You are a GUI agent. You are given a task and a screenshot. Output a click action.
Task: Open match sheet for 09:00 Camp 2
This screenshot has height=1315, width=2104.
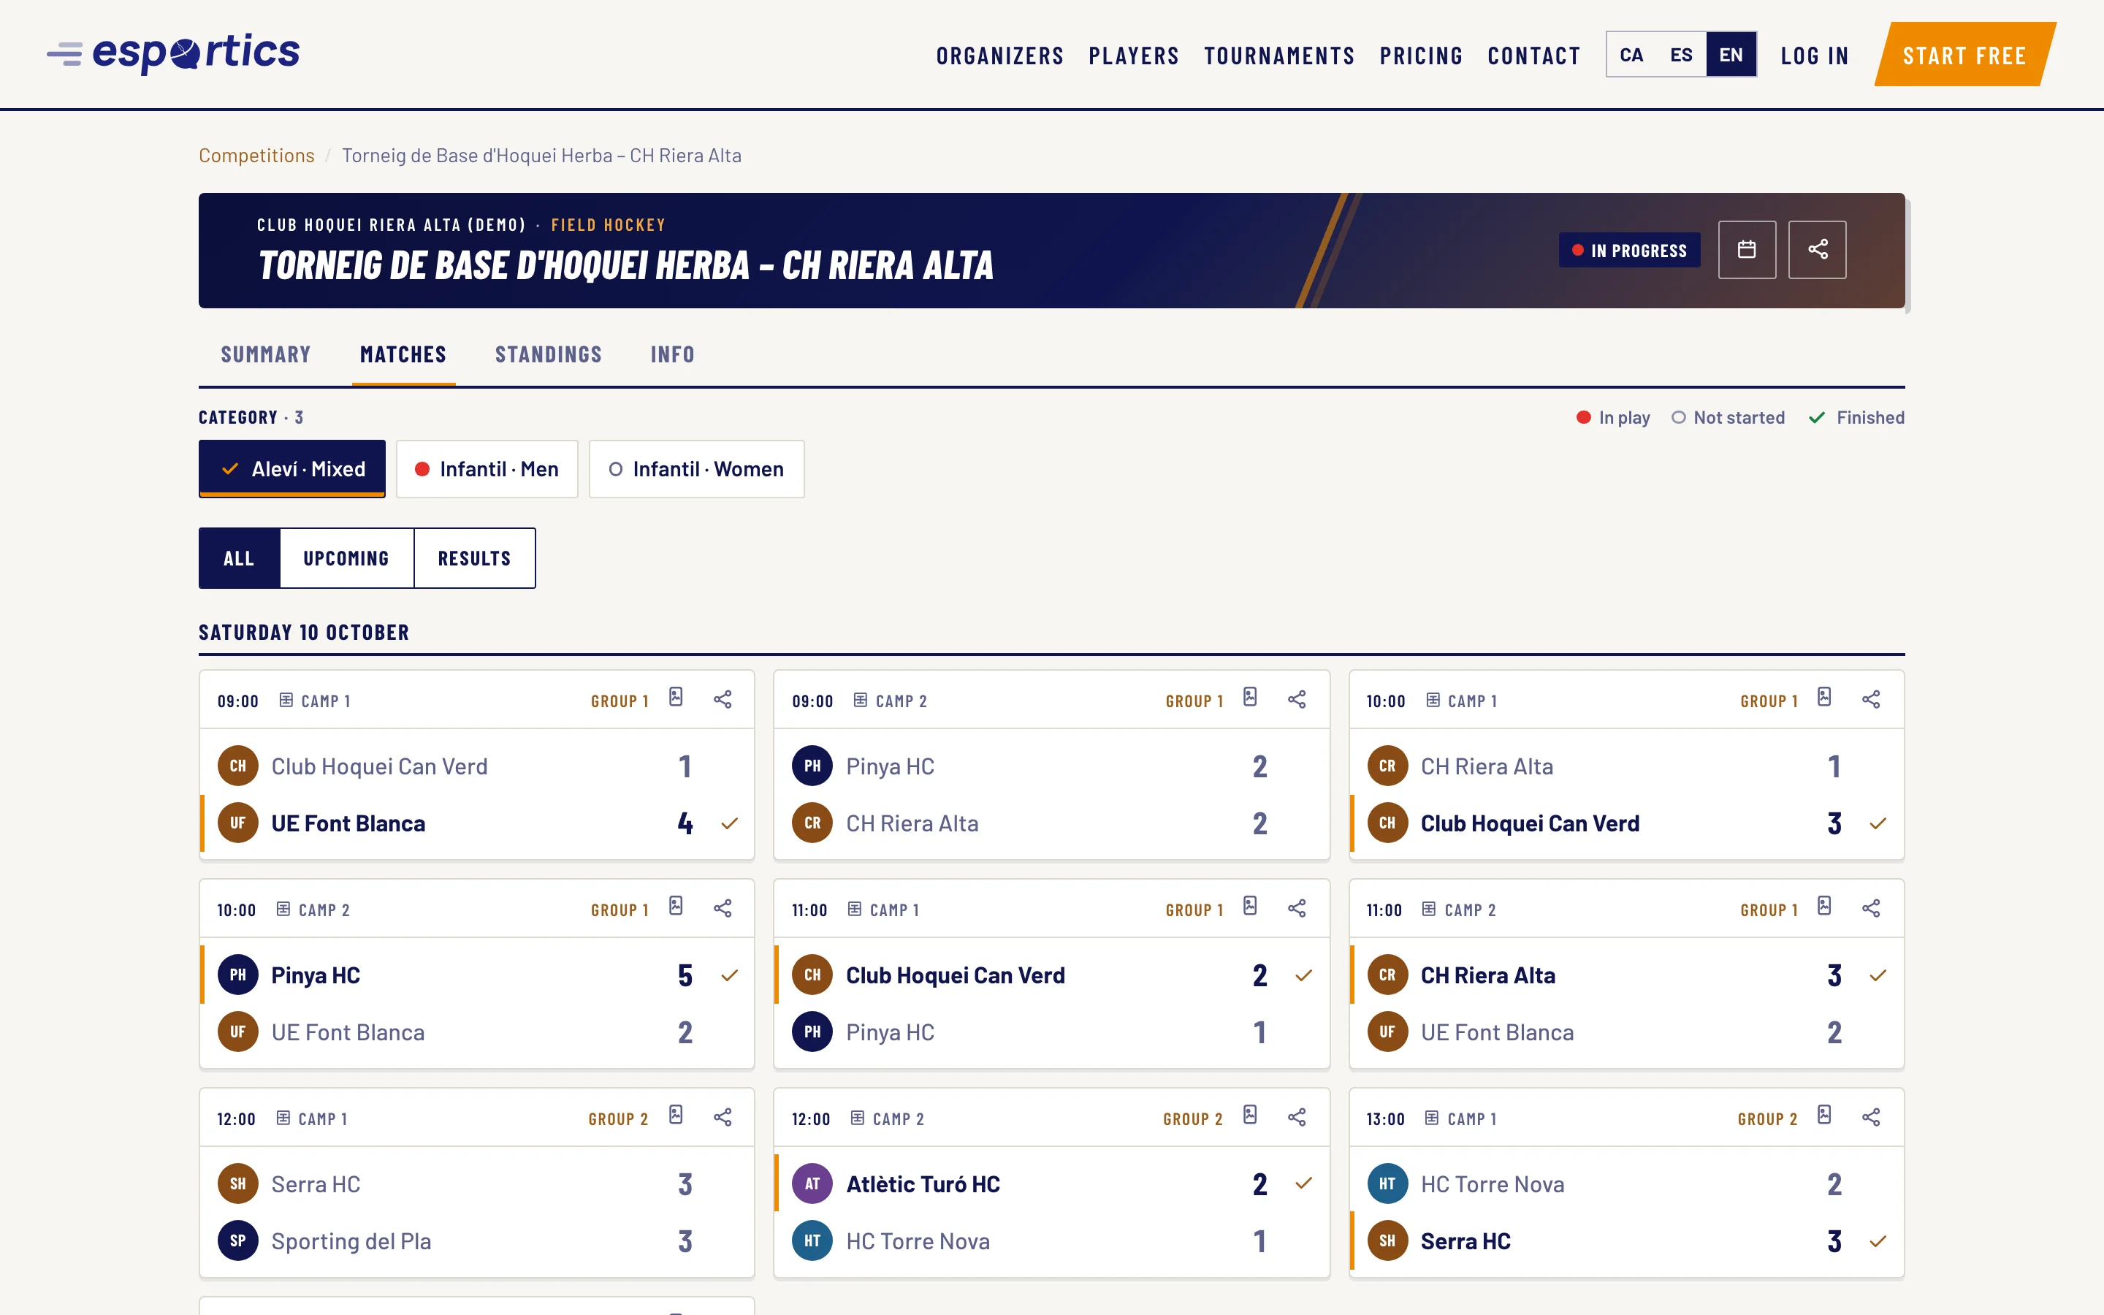pos(1250,698)
